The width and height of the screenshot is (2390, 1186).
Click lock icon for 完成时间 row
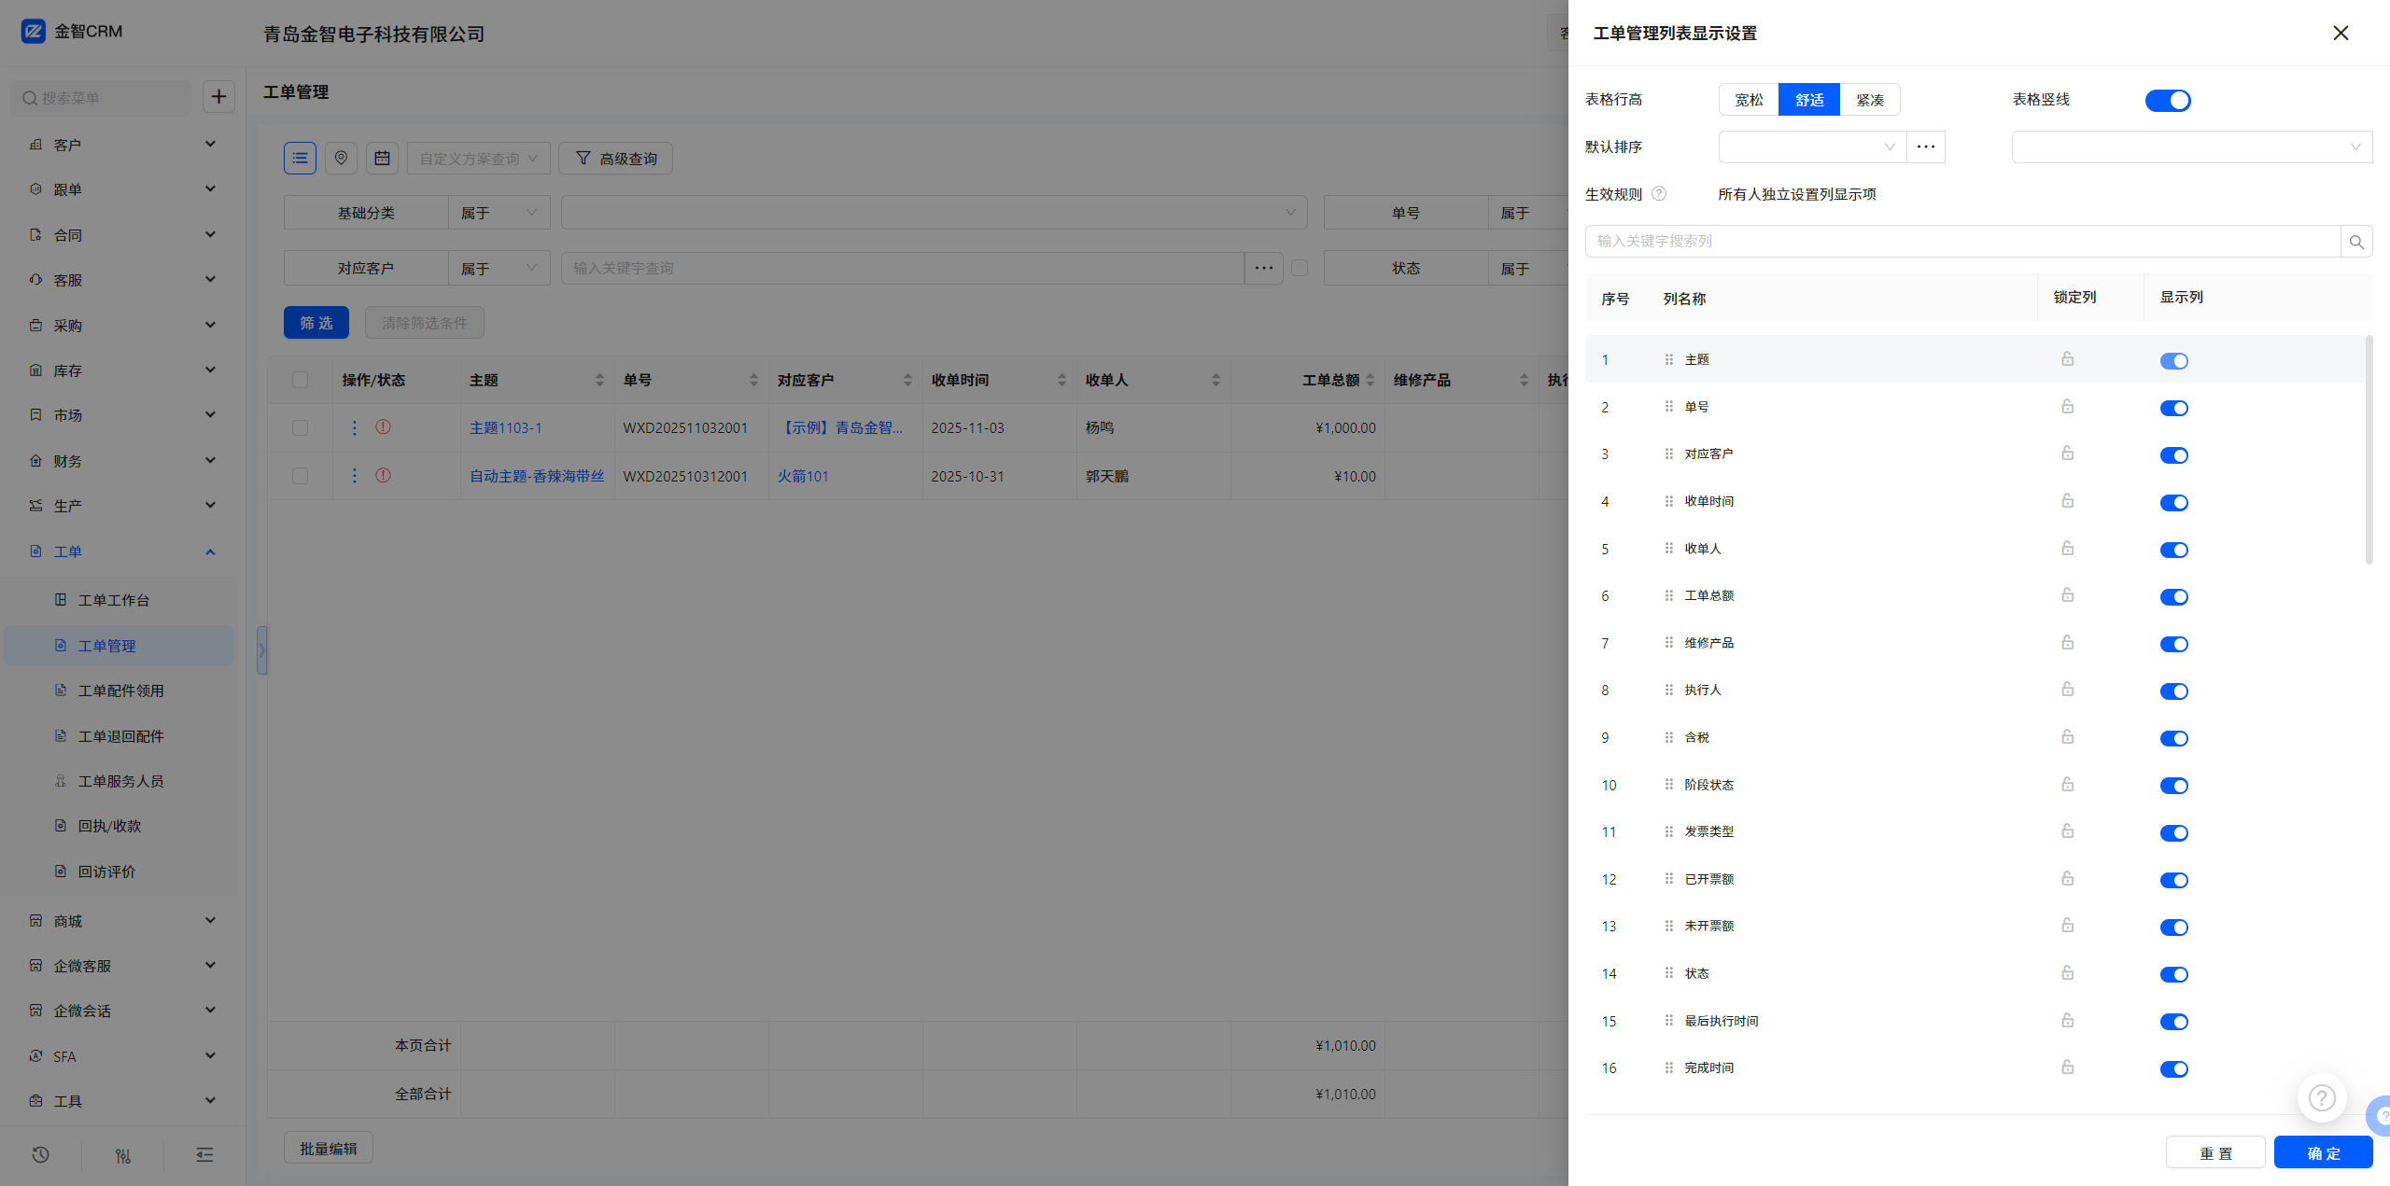click(x=2067, y=1067)
